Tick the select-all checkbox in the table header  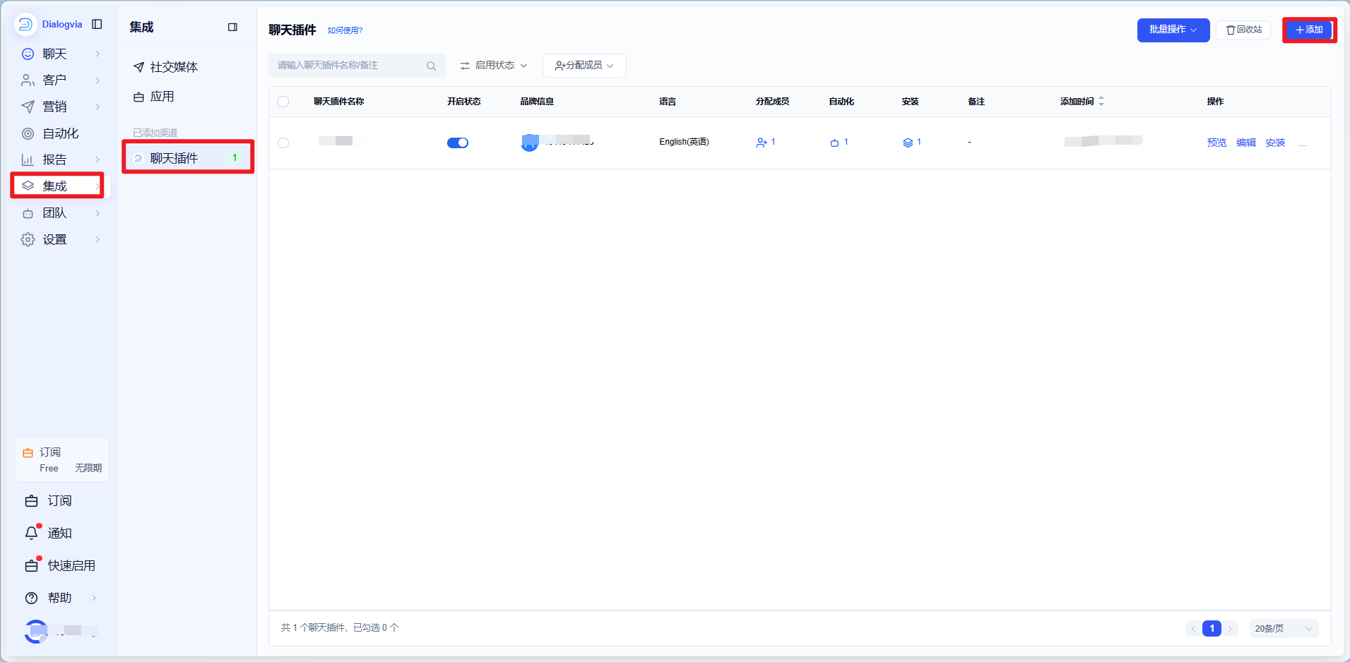(x=283, y=102)
